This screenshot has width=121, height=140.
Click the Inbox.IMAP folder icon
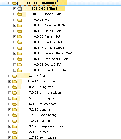[20, 14]
